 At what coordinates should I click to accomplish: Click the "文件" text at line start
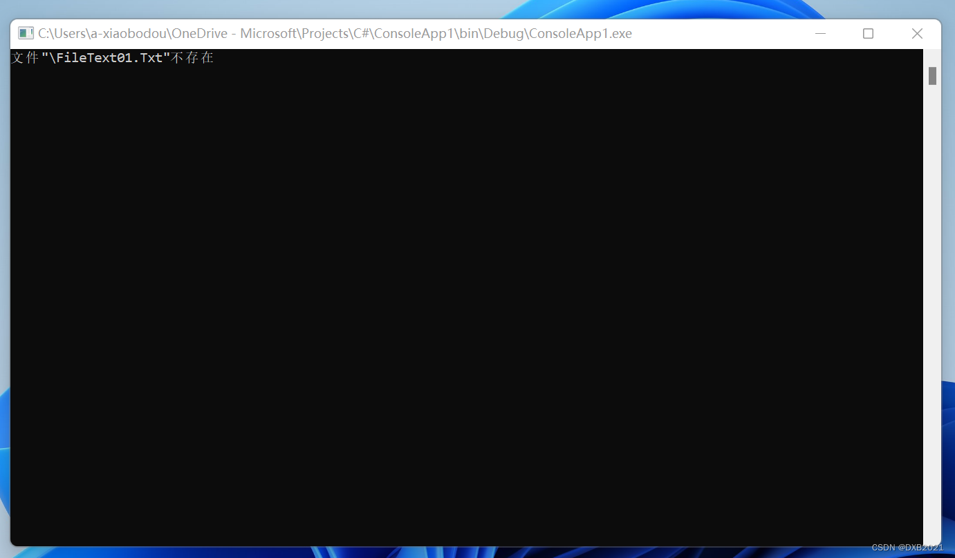click(x=25, y=58)
